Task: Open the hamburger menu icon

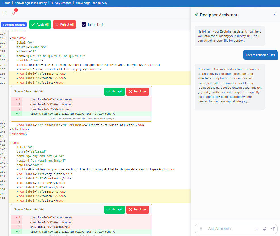Action: click(x=4, y=13)
